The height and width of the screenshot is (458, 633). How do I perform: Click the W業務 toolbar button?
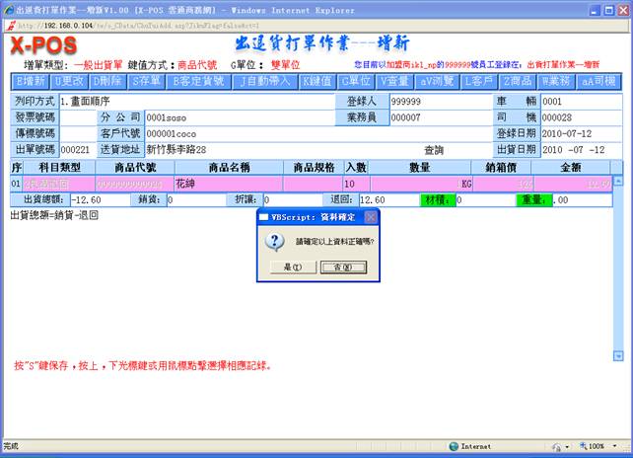[557, 81]
